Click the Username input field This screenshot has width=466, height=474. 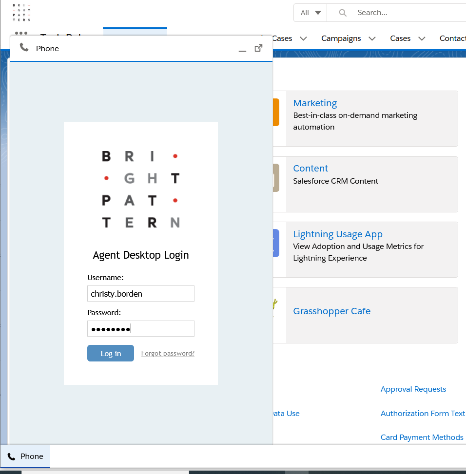[x=141, y=294]
